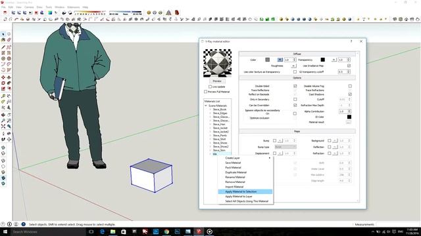
Task: Enable the Background map checkbox
Action: (329, 140)
